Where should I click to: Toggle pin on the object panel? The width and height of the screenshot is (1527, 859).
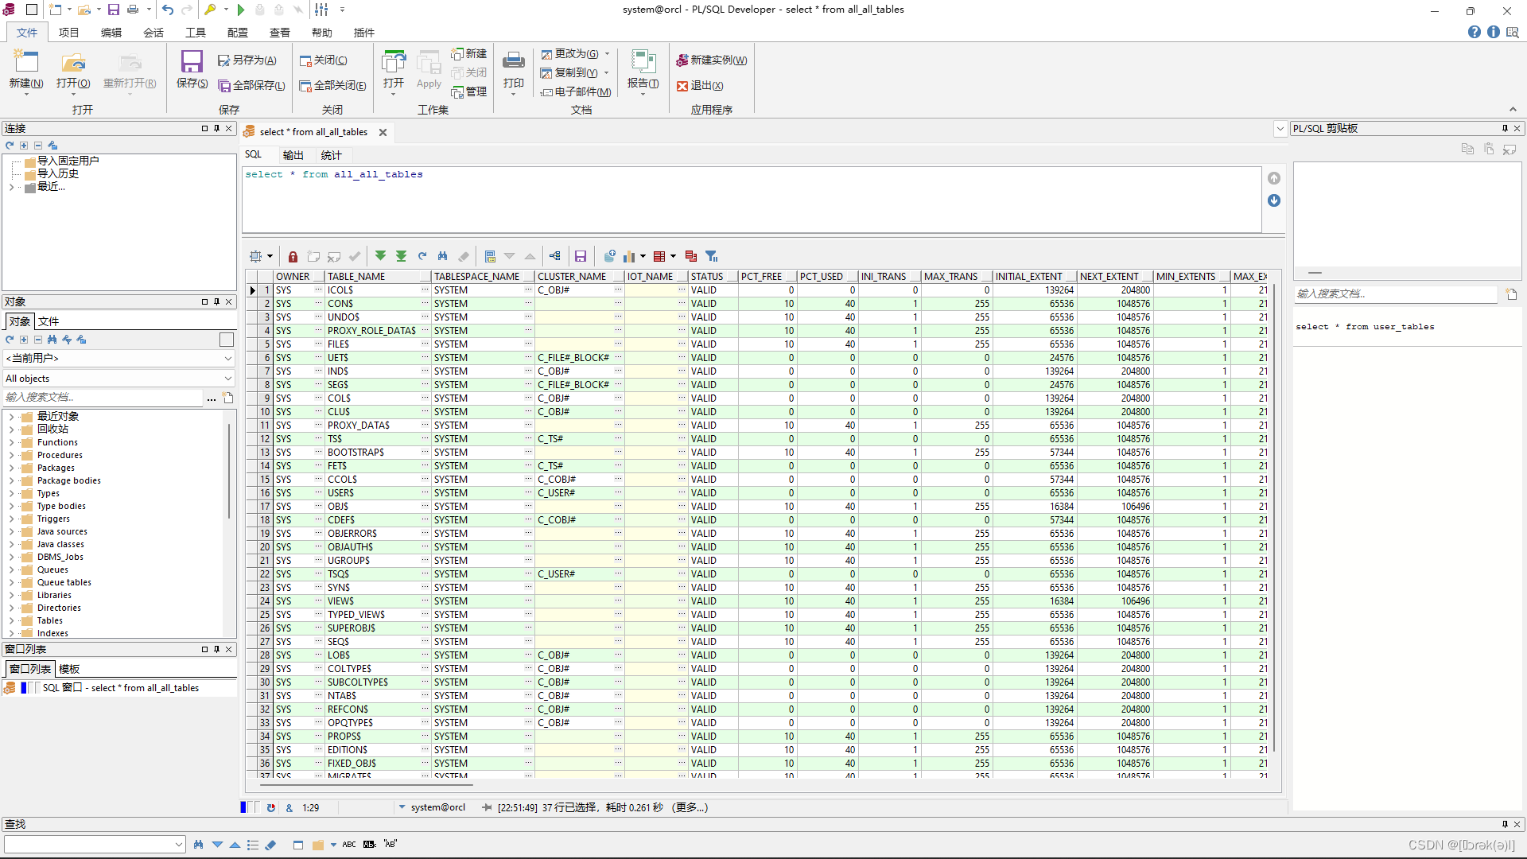(x=216, y=301)
